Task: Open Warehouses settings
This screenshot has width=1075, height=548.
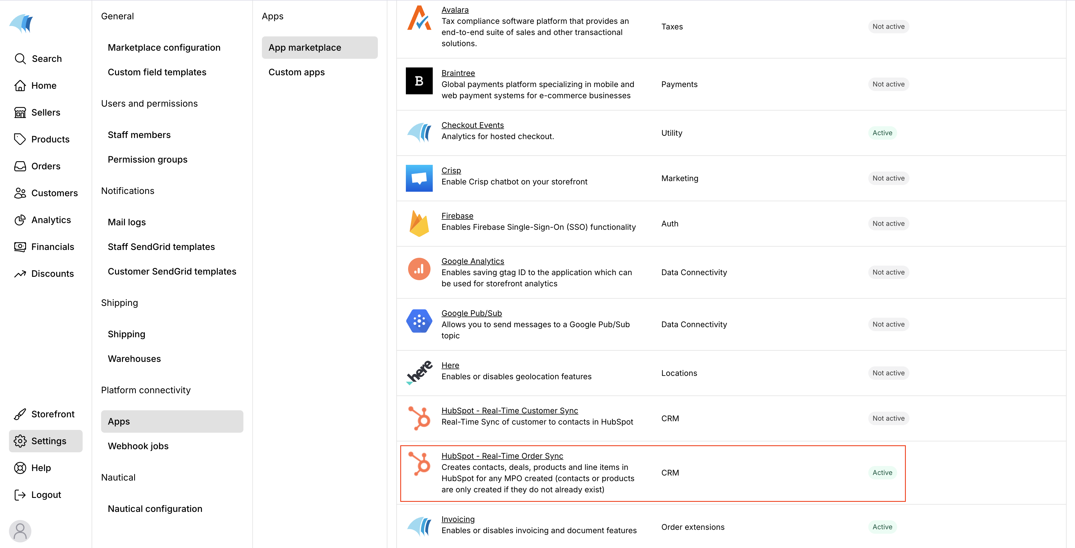Action: (134, 359)
